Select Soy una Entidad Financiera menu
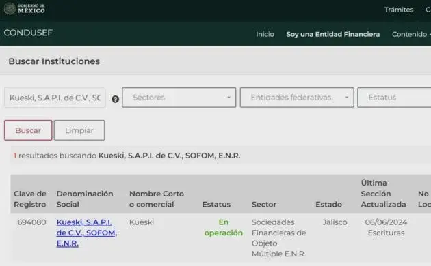The height and width of the screenshot is (266, 431). [x=333, y=34]
